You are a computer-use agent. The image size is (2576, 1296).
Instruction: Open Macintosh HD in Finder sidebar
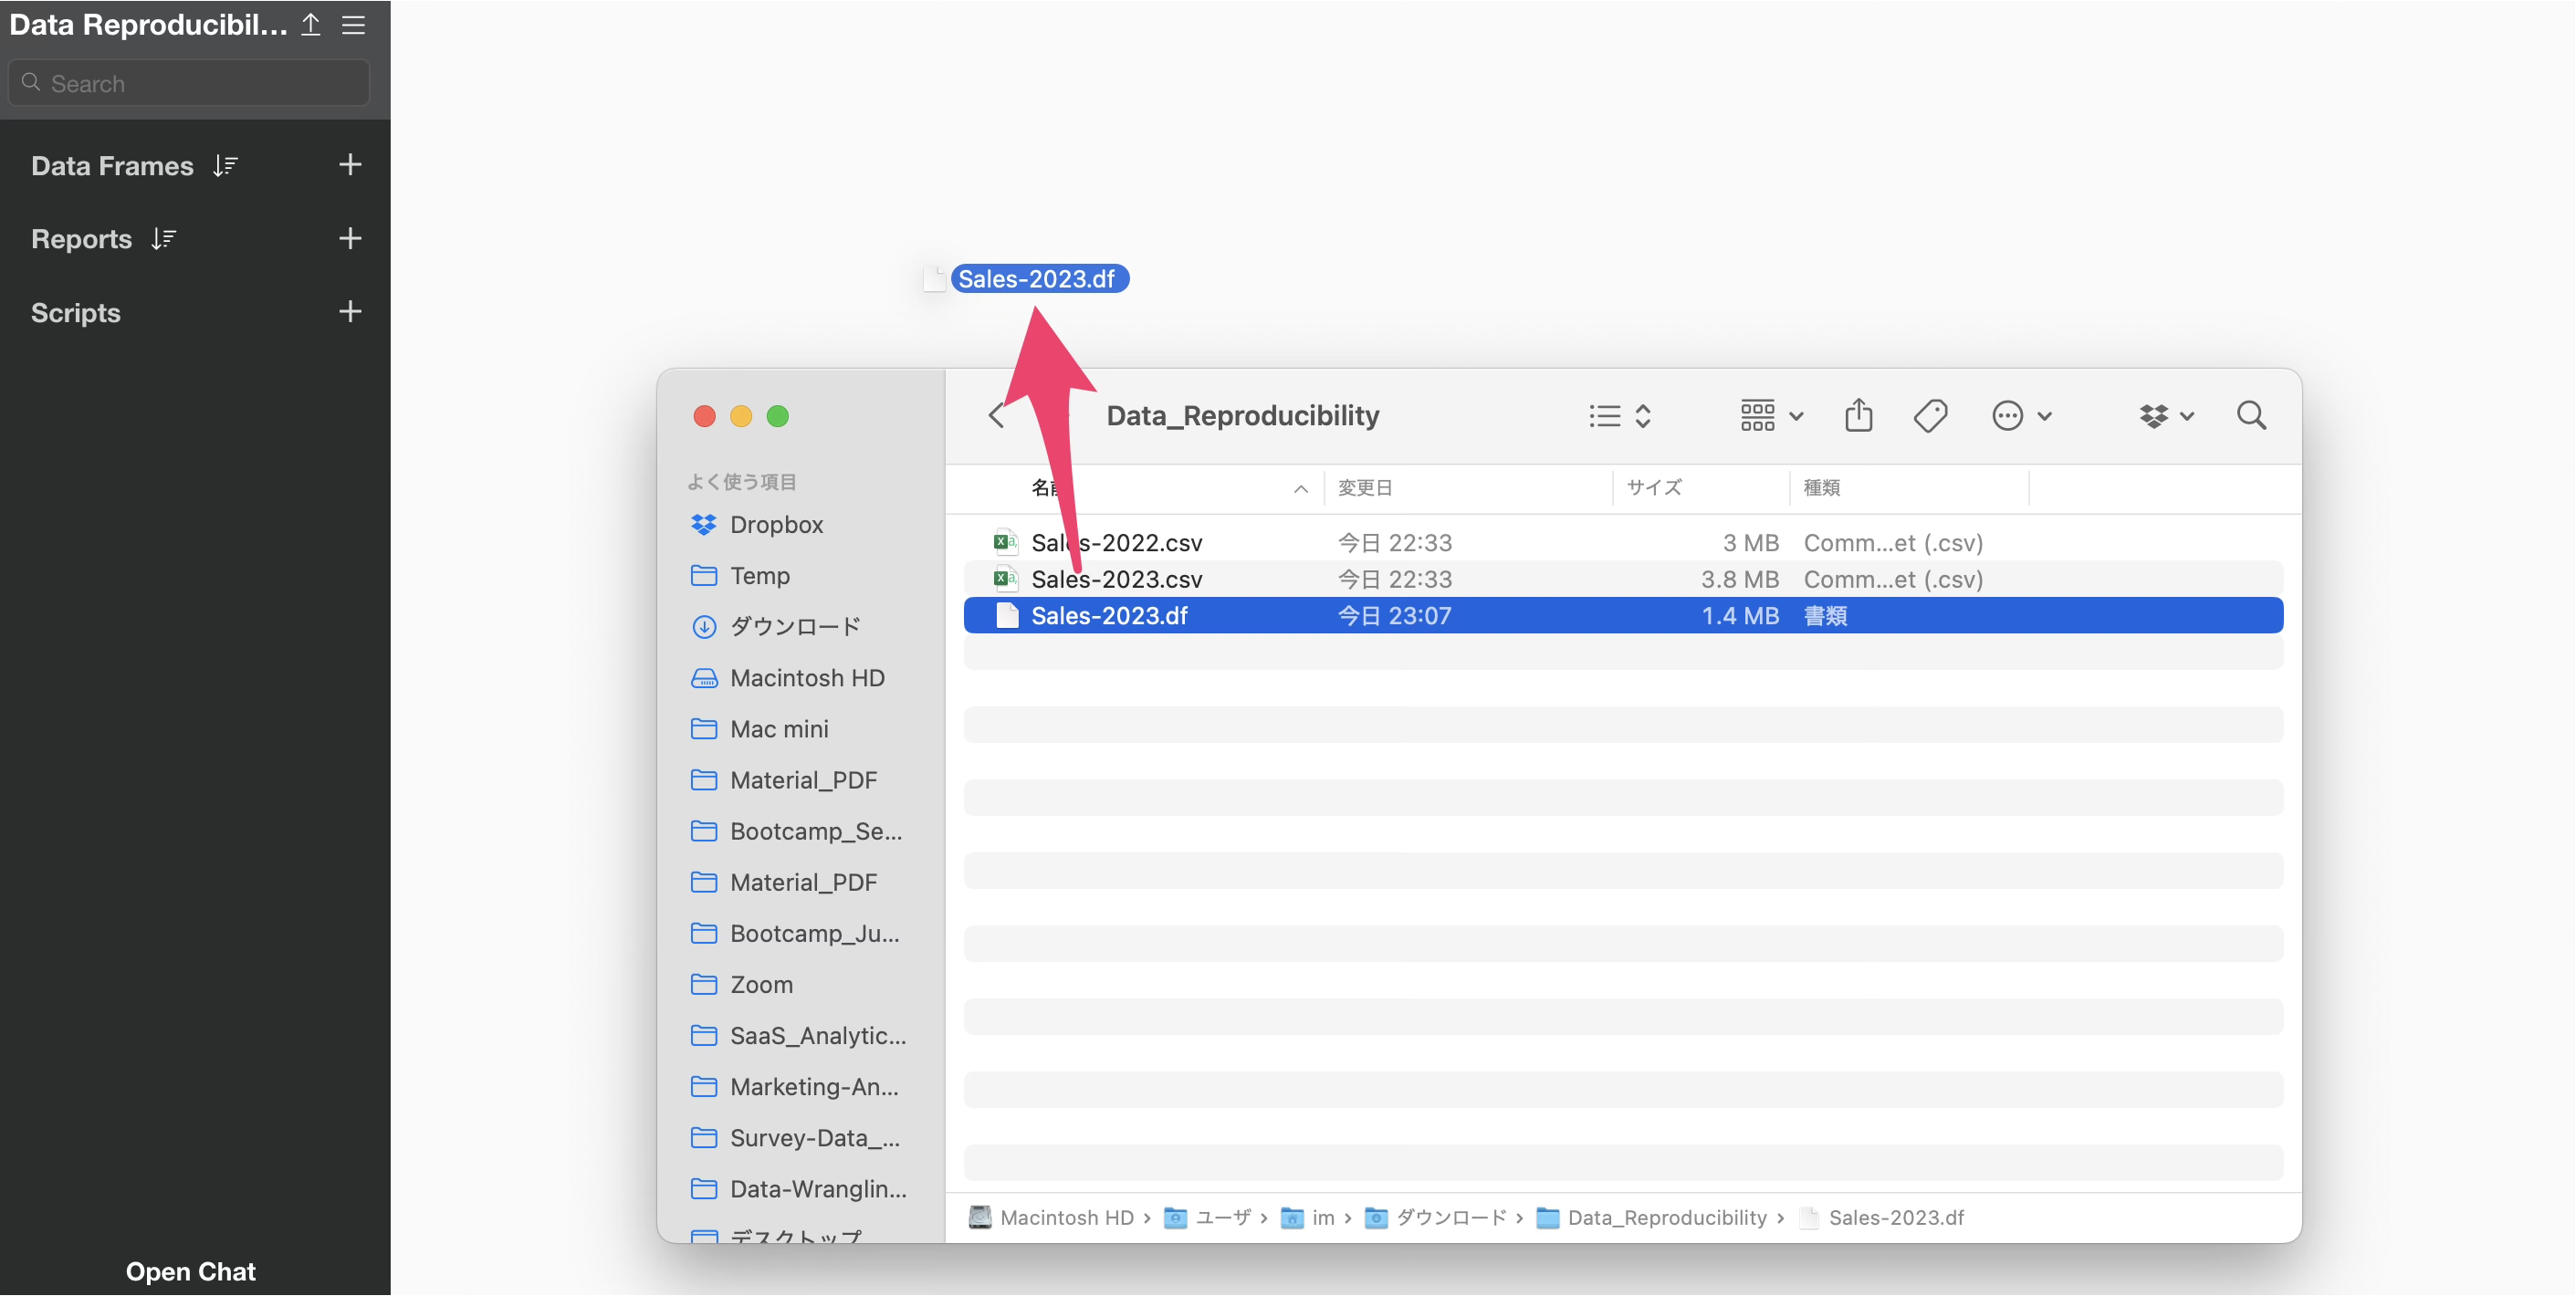coord(806,678)
